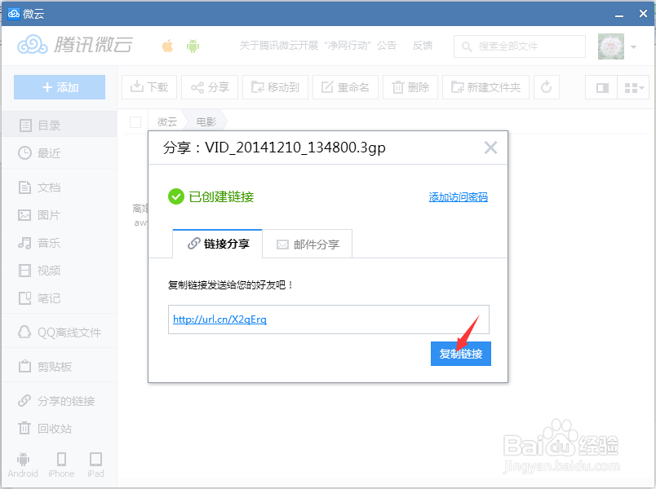Click the 搜索全部文件 search box
This screenshot has width=656, height=489.
click(x=520, y=46)
